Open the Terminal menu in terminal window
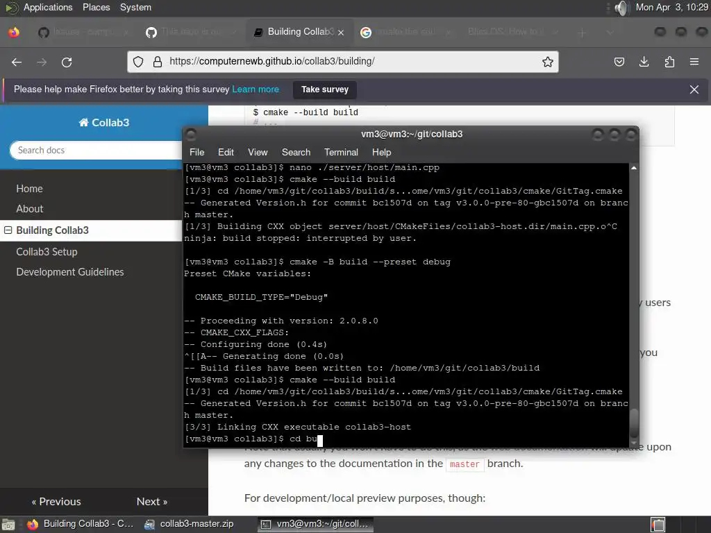The image size is (711, 533). 341,152
